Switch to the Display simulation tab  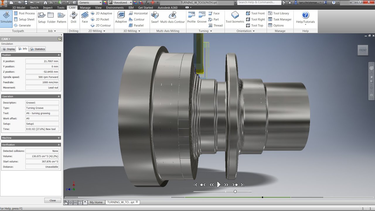(8, 49)
